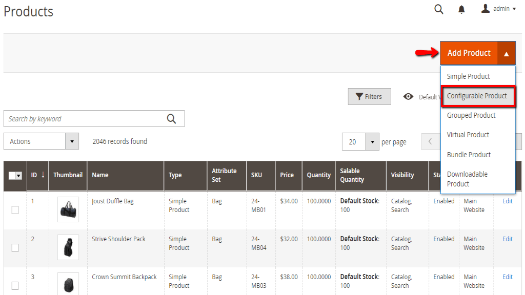Check the Crown Summit Backpack row checkbox
Image resolution: width=525 pixels, height=295 pixels.
[x=15, y=285]
